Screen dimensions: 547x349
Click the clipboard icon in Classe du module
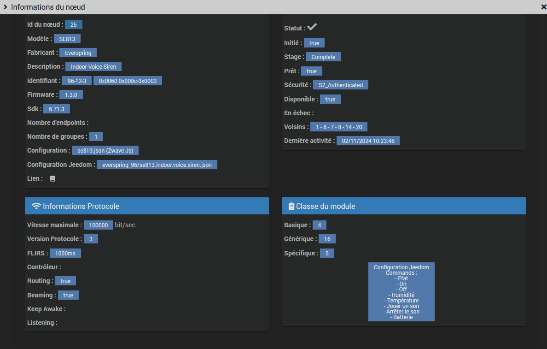(291, 207)
